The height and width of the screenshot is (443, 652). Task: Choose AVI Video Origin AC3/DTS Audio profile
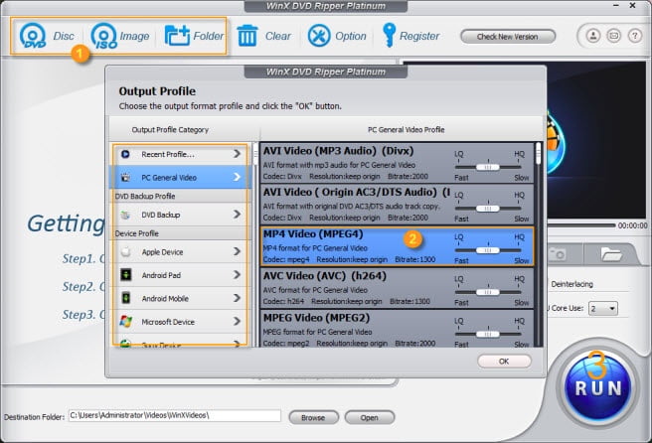(x=397, y=204)
